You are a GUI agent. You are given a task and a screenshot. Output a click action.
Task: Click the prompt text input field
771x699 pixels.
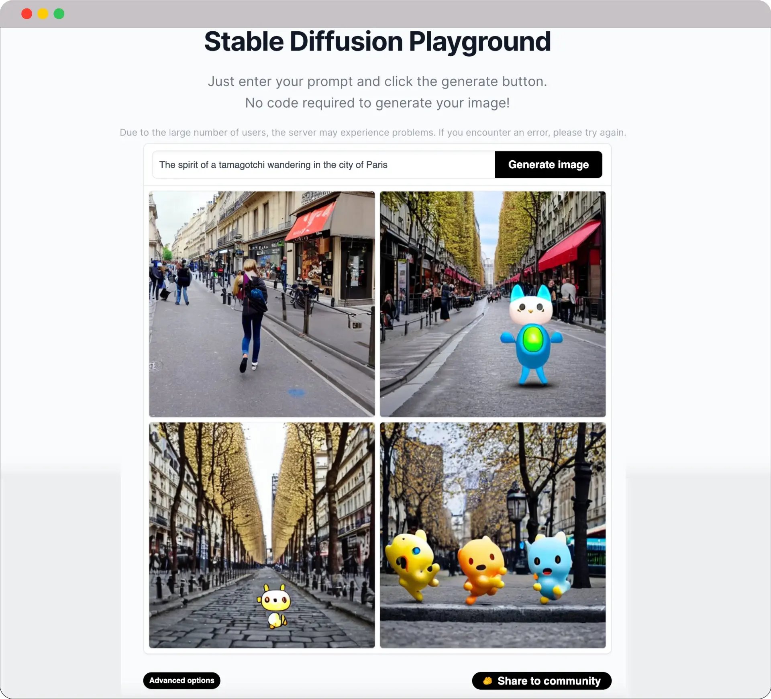click(x=323, y=165)
